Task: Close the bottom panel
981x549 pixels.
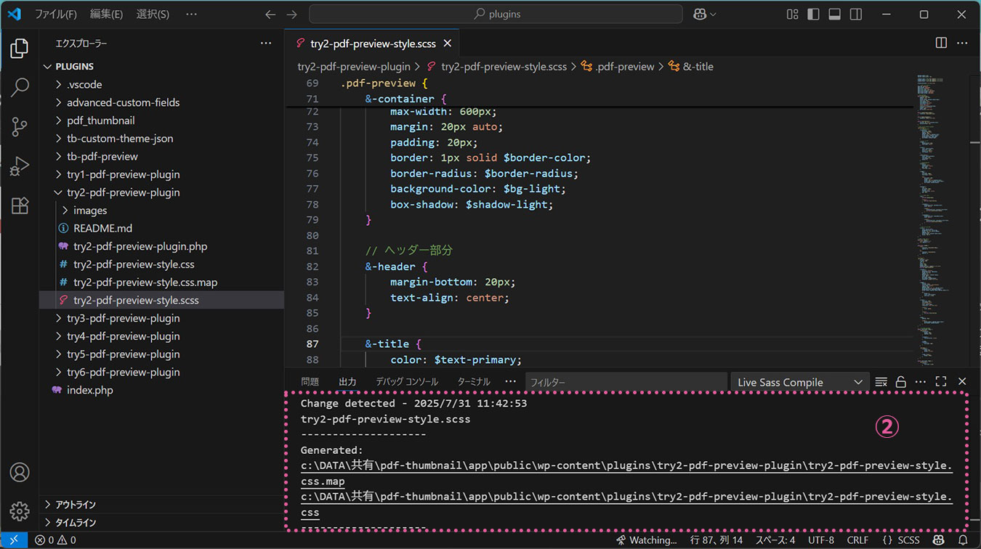Action: [962, 382]
